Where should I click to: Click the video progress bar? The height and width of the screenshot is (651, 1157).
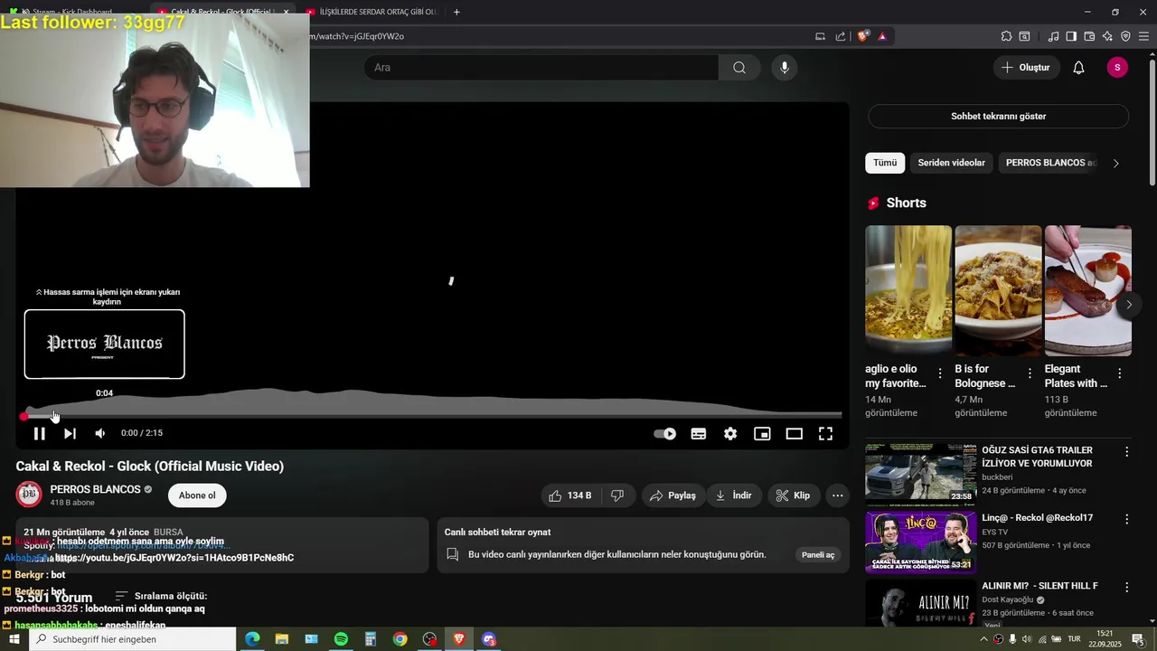[432, 416]
